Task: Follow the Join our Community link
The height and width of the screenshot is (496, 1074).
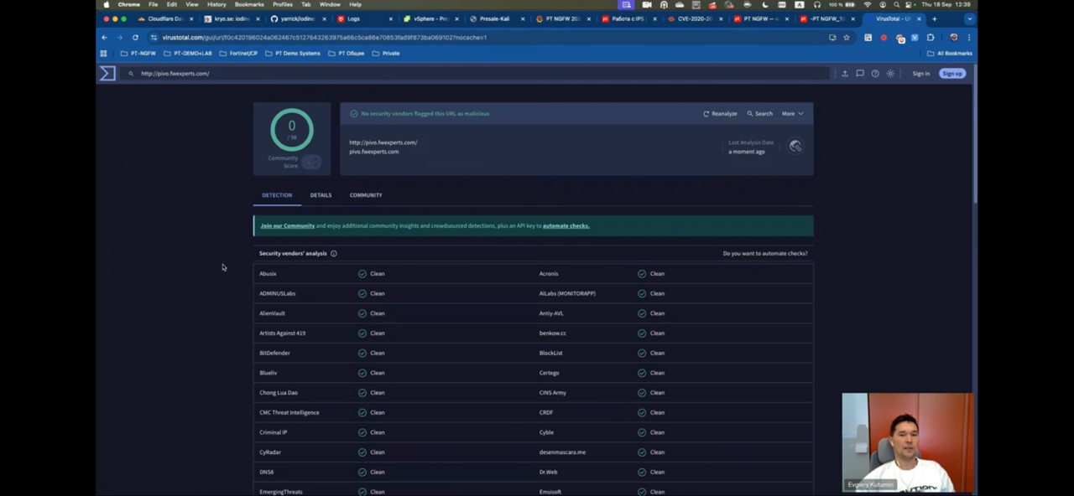Action: (x=287, y=226)
